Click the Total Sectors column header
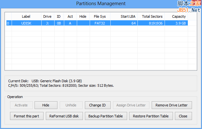Image resolution: width=202 pixels, height=129 pixels. click(x=152, y=16)
